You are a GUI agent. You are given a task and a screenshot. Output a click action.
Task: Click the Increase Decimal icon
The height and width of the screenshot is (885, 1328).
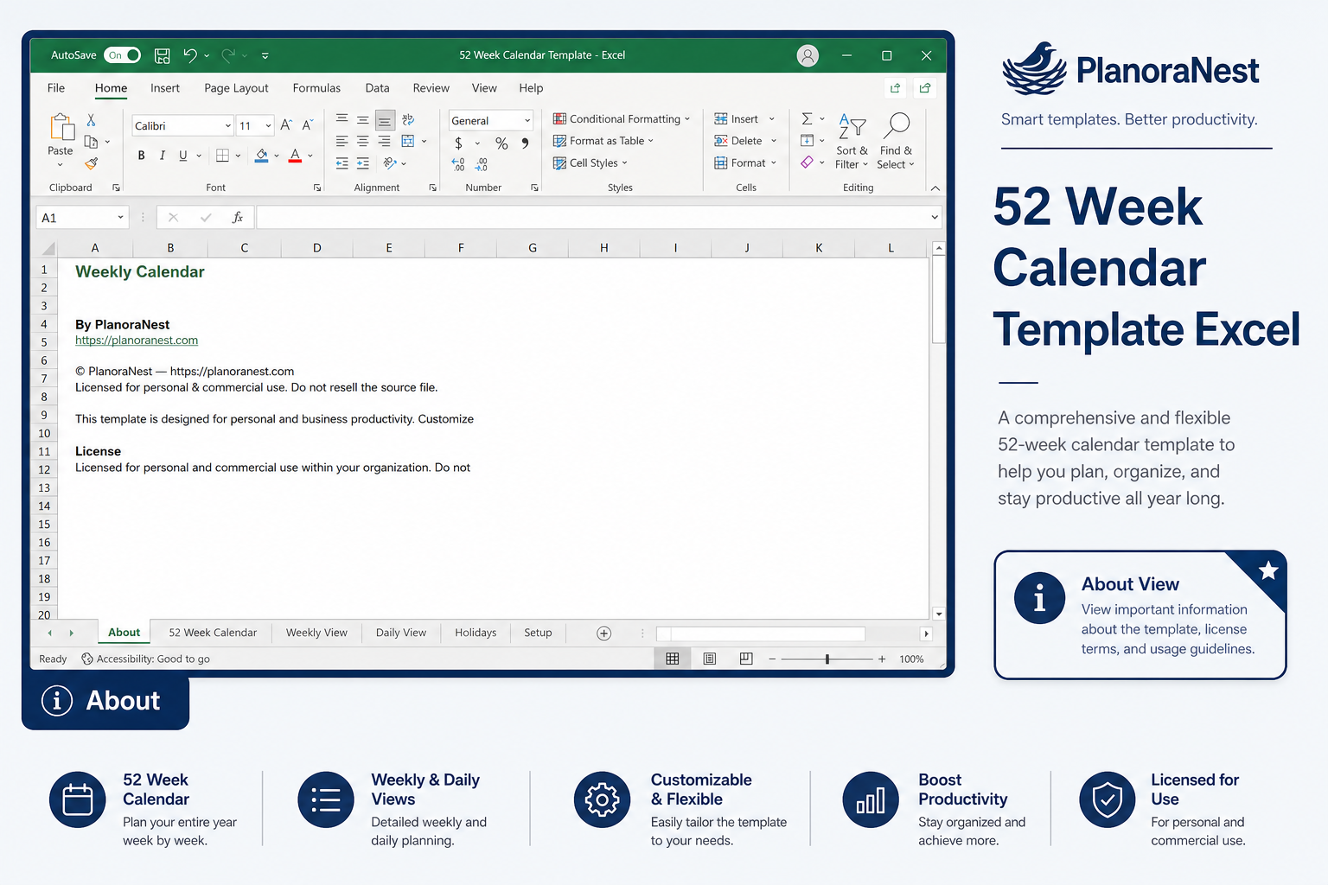458,164
